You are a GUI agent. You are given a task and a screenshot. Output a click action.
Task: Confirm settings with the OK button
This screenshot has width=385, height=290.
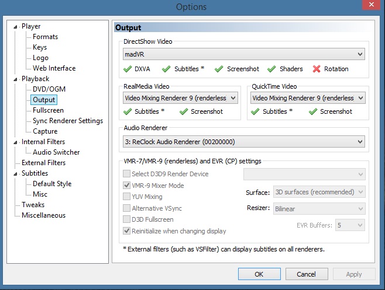click(x=259, y=274)
